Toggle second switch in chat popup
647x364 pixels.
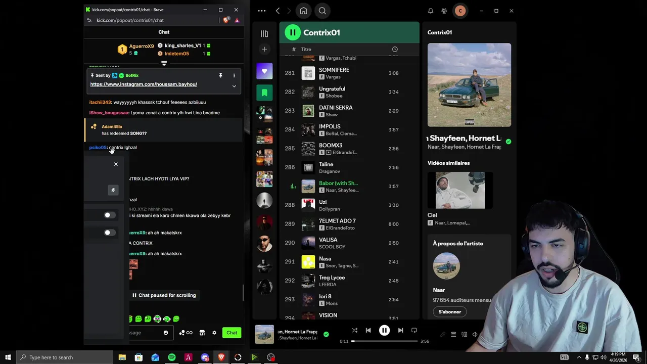click(x=110, y=233)
